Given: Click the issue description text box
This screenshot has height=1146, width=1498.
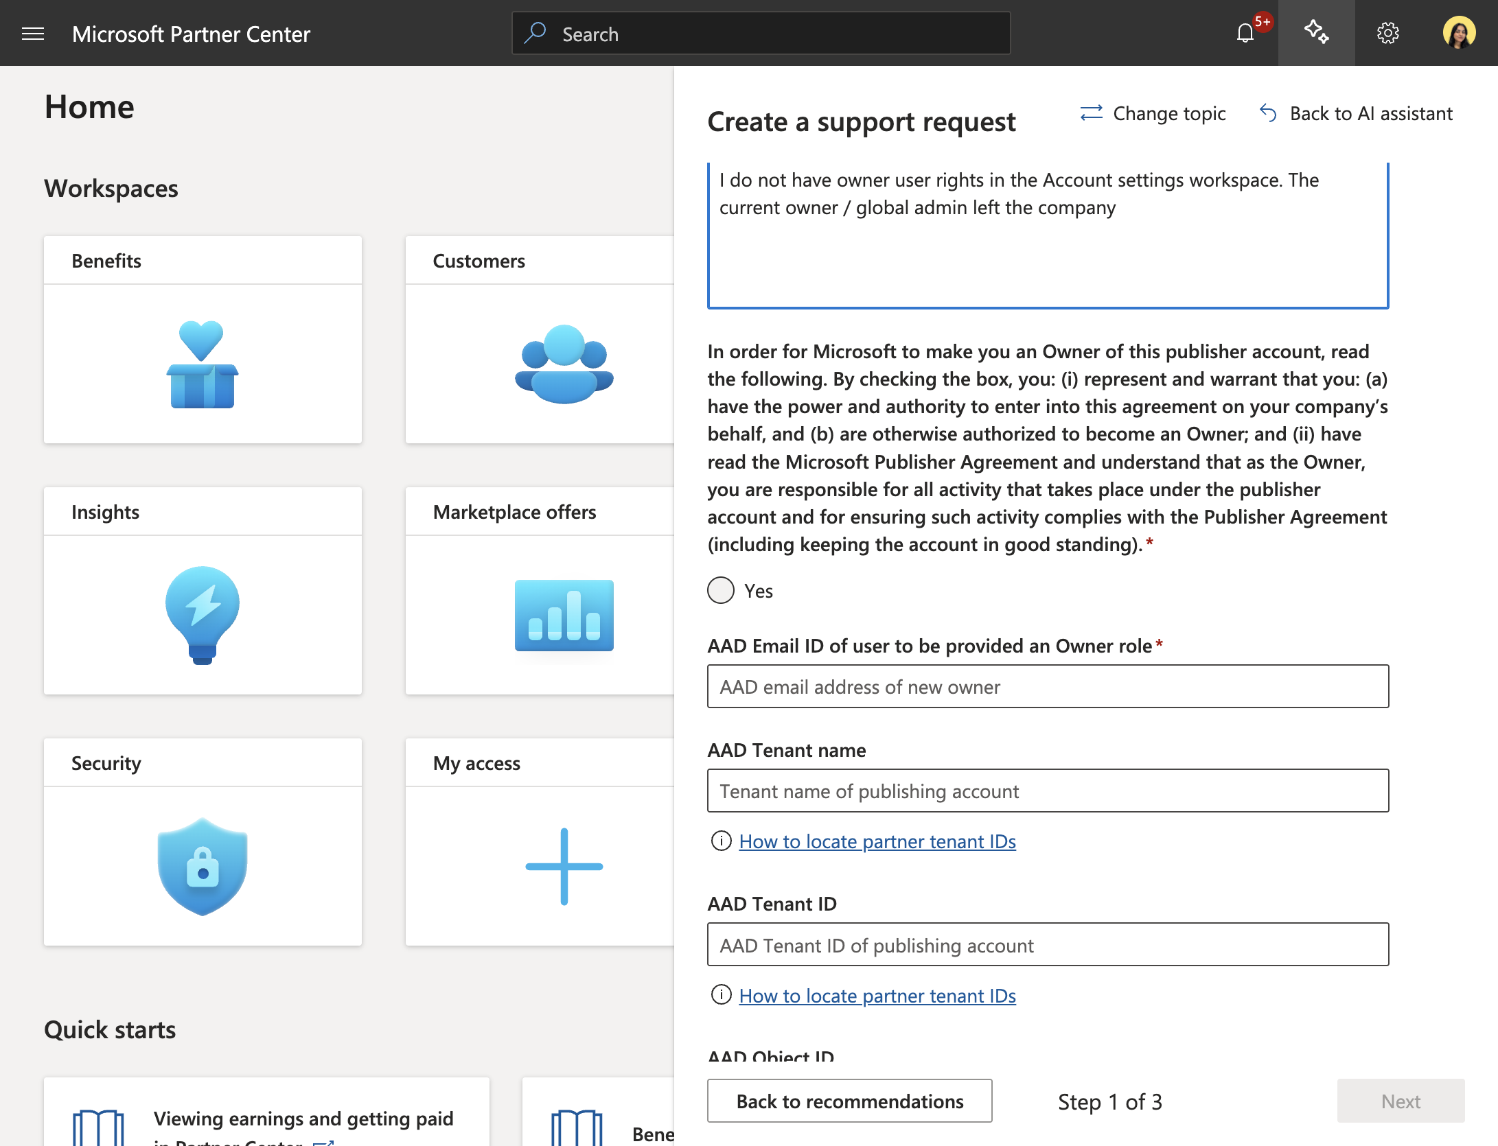Looking at the screenshot, I should coord(1048,235).
